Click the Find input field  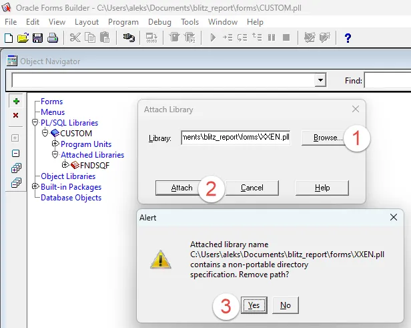coord(388,80)
